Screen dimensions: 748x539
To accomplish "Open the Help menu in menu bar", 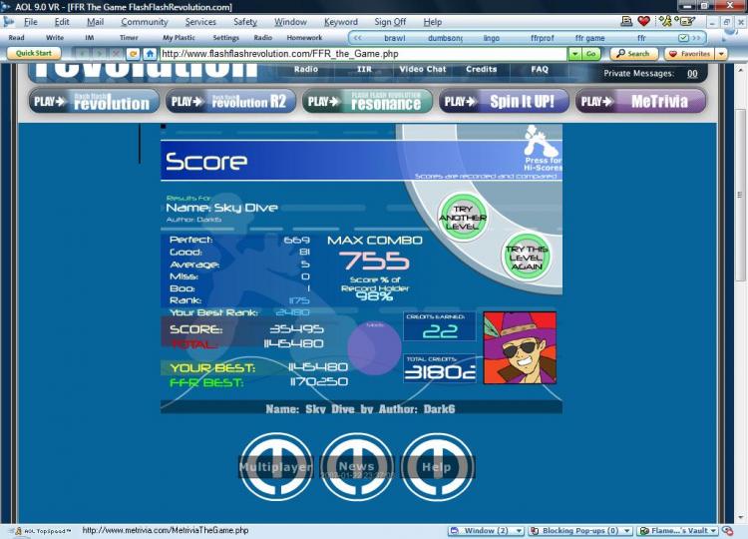I will (432, 22).
